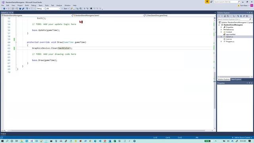Select the Solution 'RandomDemoMonogame' root node

tap(236, 23)
